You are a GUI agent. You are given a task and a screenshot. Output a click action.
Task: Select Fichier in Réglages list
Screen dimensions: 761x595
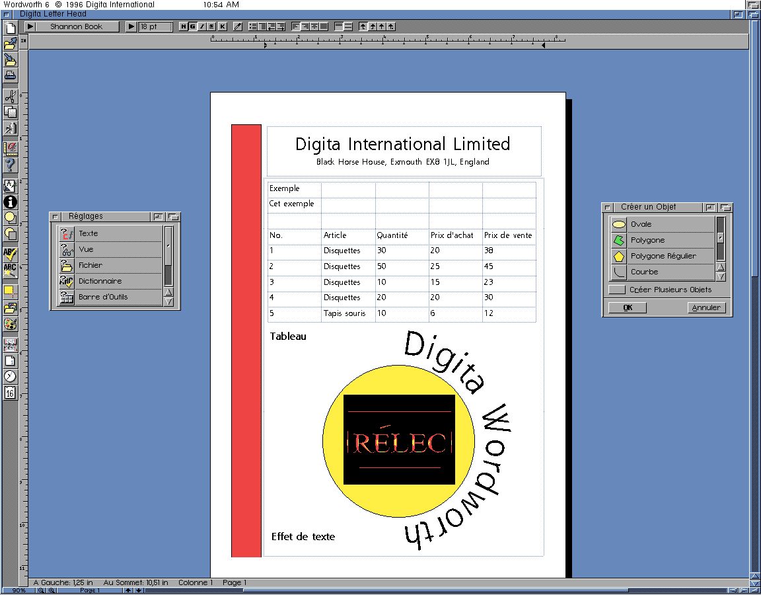[x=110, y=265]
